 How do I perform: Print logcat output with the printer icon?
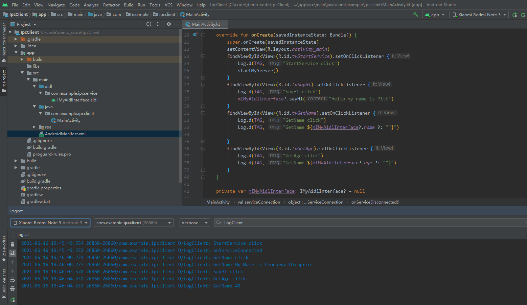point(13,288)
